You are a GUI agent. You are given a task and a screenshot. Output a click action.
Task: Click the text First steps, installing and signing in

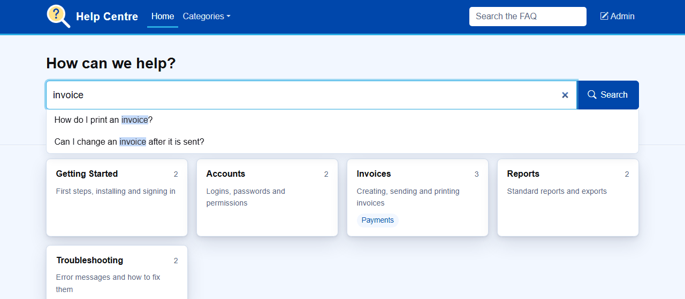tap(116, 191)
